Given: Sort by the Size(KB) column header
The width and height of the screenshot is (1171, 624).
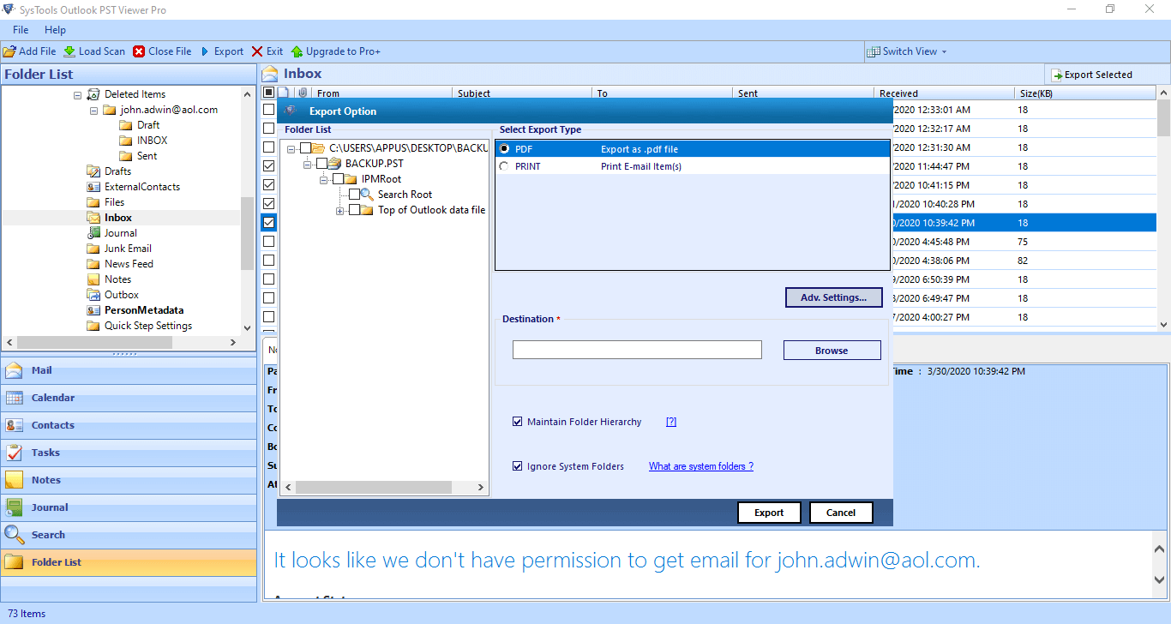Looking at the screenshot, I should [1085, 93].
